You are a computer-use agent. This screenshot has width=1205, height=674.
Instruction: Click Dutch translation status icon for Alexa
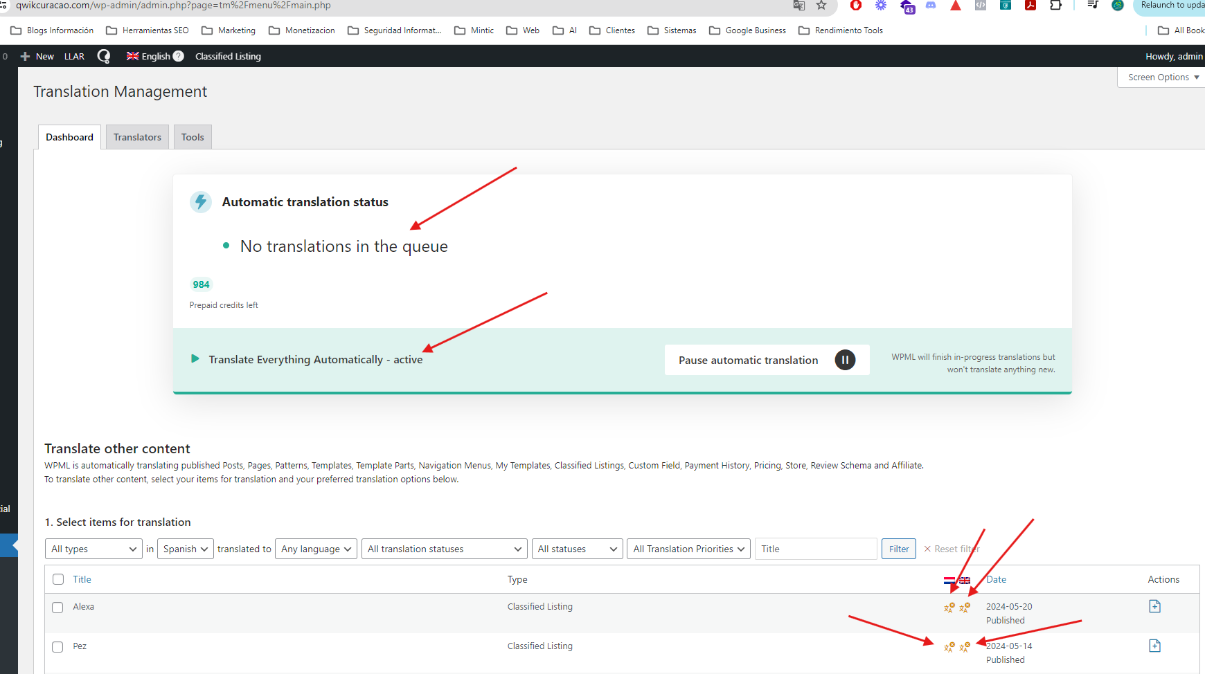coord(949,608)
